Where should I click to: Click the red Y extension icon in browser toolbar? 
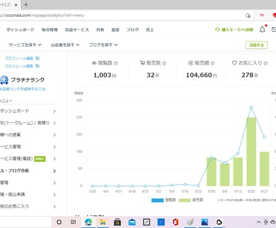pos(262,15)
